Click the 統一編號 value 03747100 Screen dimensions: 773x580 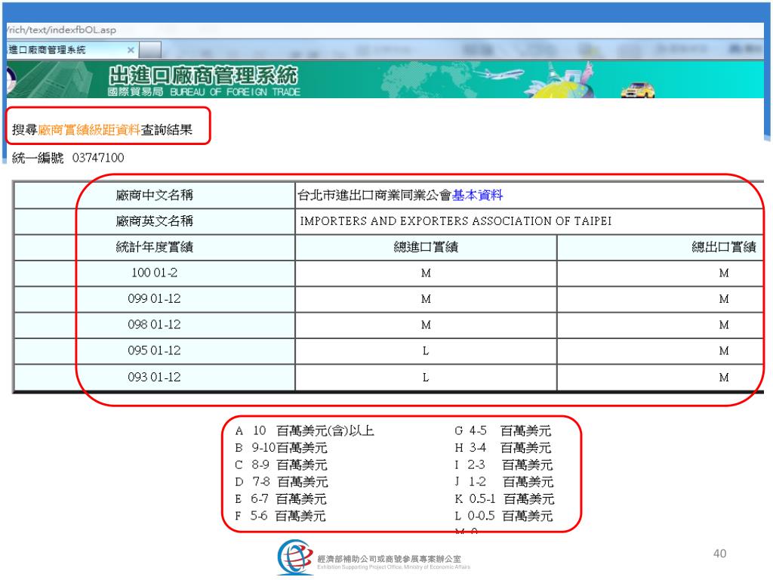(x=98, y=158)
